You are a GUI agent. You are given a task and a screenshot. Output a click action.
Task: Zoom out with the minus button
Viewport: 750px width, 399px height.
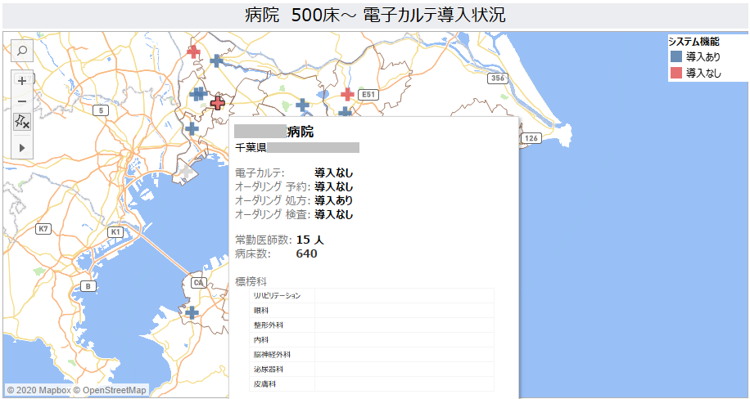(22, 101)
